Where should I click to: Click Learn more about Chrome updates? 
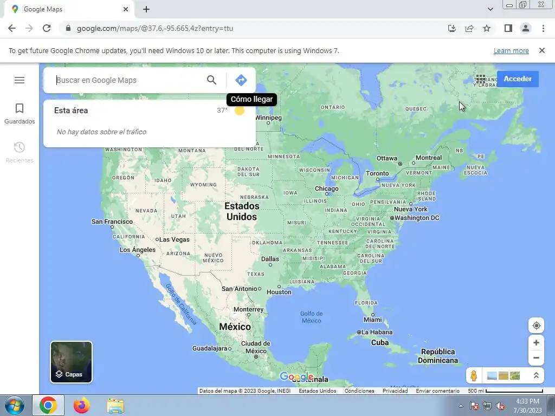pos(511,50)
